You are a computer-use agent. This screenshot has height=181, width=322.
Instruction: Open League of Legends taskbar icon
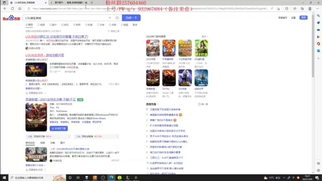point(128,178)
